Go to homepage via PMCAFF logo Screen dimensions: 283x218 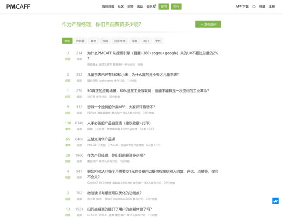(x=18, y=7)
